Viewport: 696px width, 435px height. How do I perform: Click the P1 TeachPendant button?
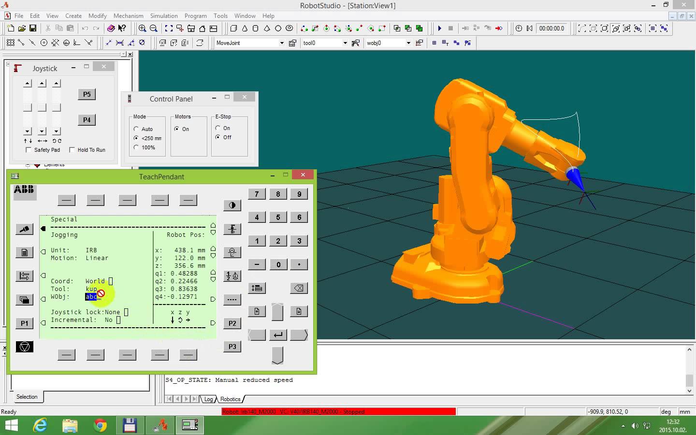24,323
